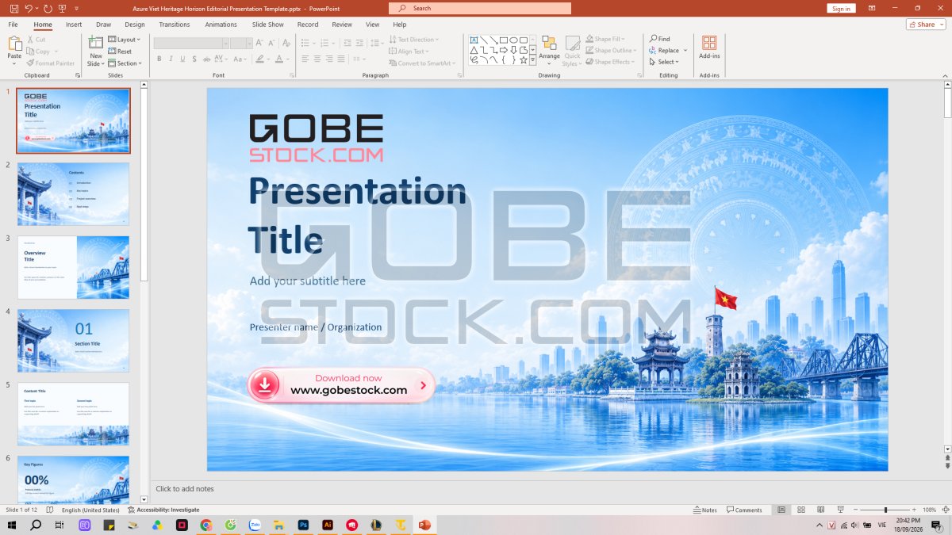This screenshot has height=535, width=952.
Task: Switch to Slide Sorter view
Action: click(x=801, y=510)
